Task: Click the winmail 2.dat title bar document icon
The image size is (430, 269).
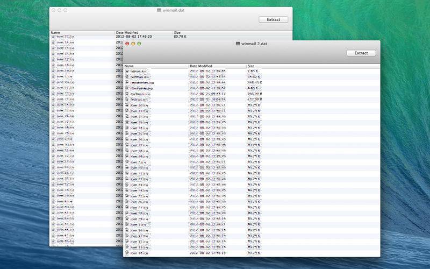Action: tap(238, 44)
